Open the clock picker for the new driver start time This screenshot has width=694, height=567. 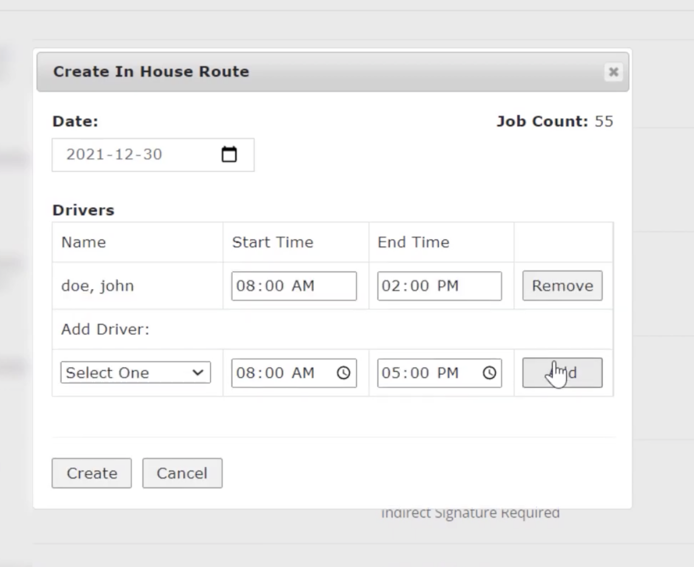pyautogui.click(x=345, y=373)
